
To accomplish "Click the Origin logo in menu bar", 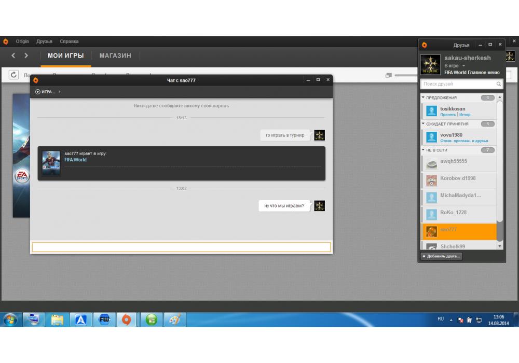I will (6, 41).
